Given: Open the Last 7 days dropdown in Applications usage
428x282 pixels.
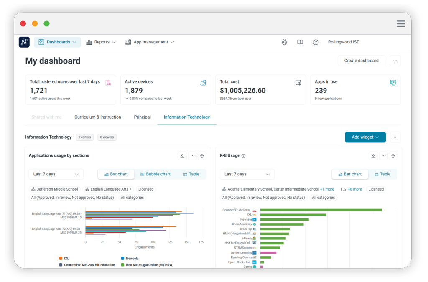Looking at the screenshot, I should (x=56, y=174).
